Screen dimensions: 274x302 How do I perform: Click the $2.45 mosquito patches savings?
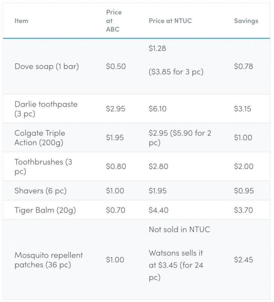click(x=243, y=260)
